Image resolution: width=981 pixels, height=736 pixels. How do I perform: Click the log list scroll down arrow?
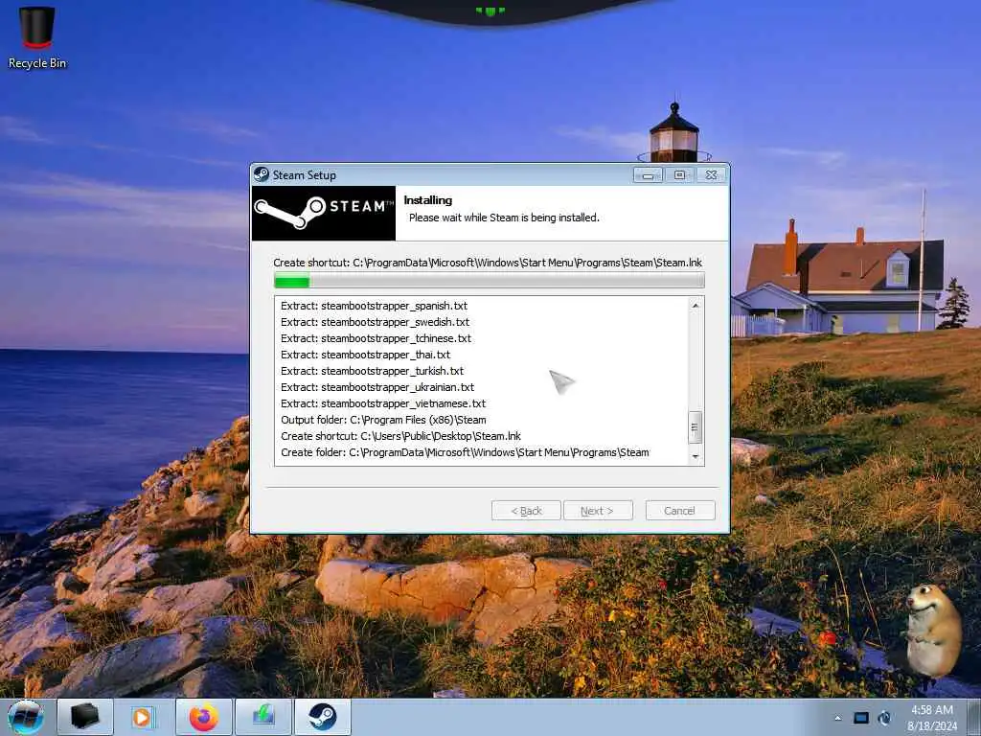[x=696, y=457]
